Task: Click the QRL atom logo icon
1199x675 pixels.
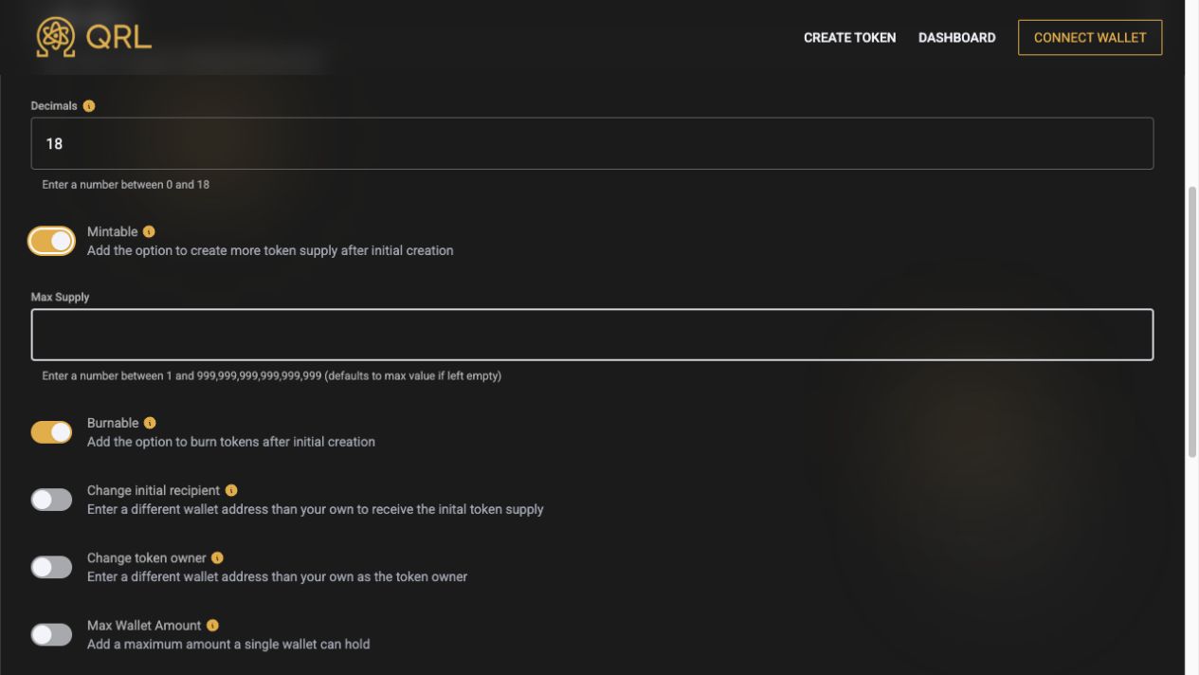Action: [x=56, y=37]
